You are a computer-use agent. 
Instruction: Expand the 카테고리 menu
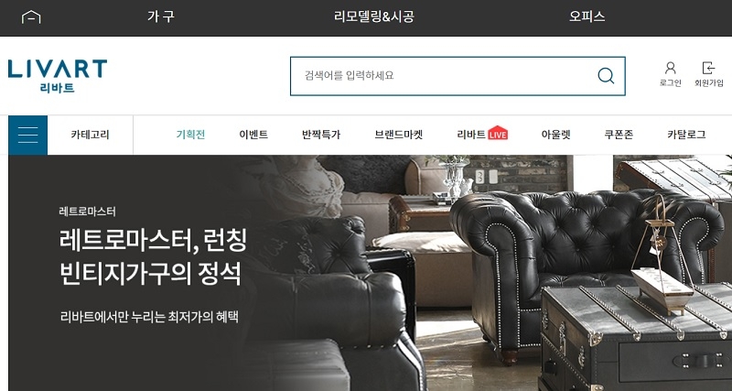tap(90, 135)
